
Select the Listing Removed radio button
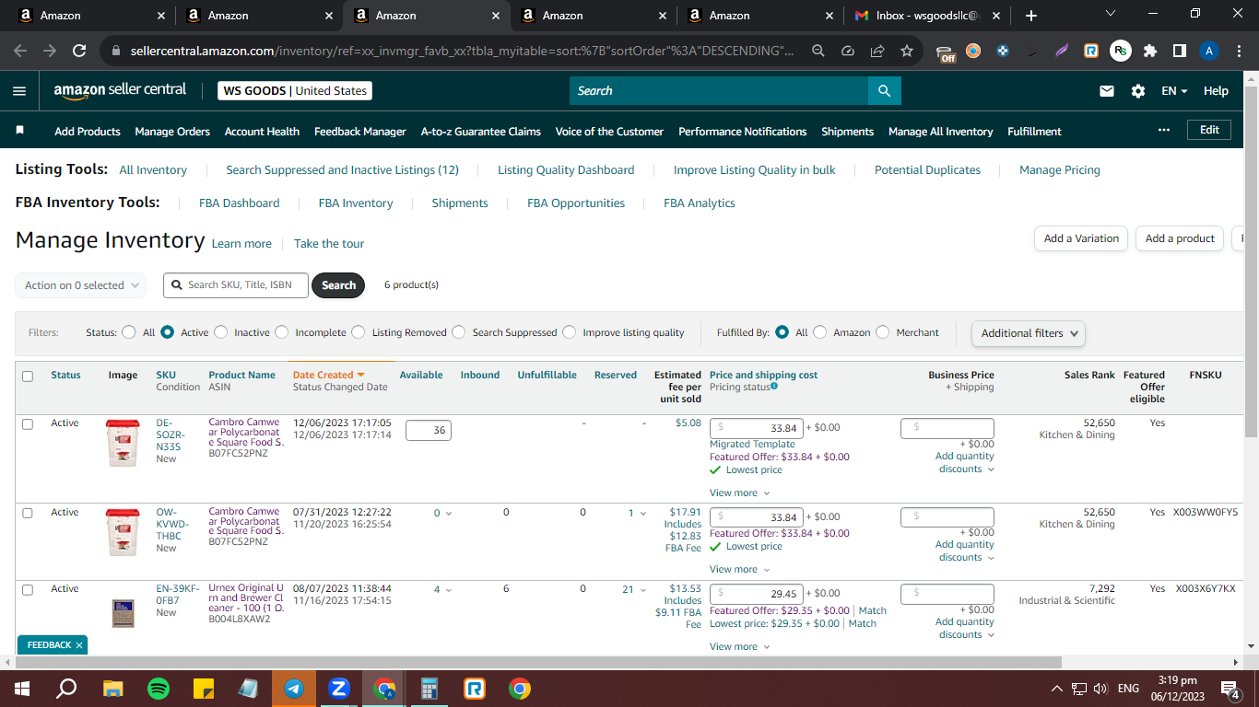click(359, 332)
